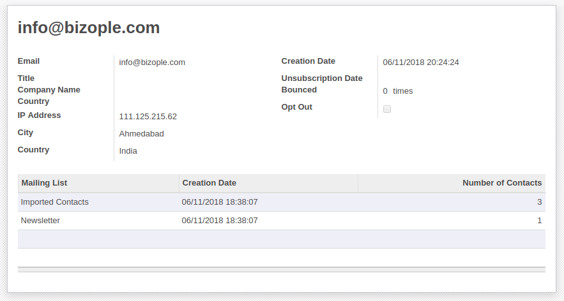Image resolution: width=564 pixels, height=301 pixels.
Task: Open the Imported Contacts mailing list row
Action: click(282, 202)
